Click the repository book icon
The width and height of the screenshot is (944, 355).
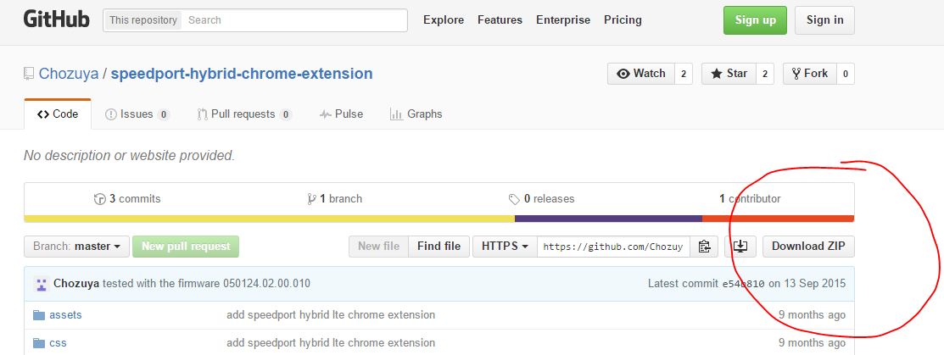click(30, 75)
